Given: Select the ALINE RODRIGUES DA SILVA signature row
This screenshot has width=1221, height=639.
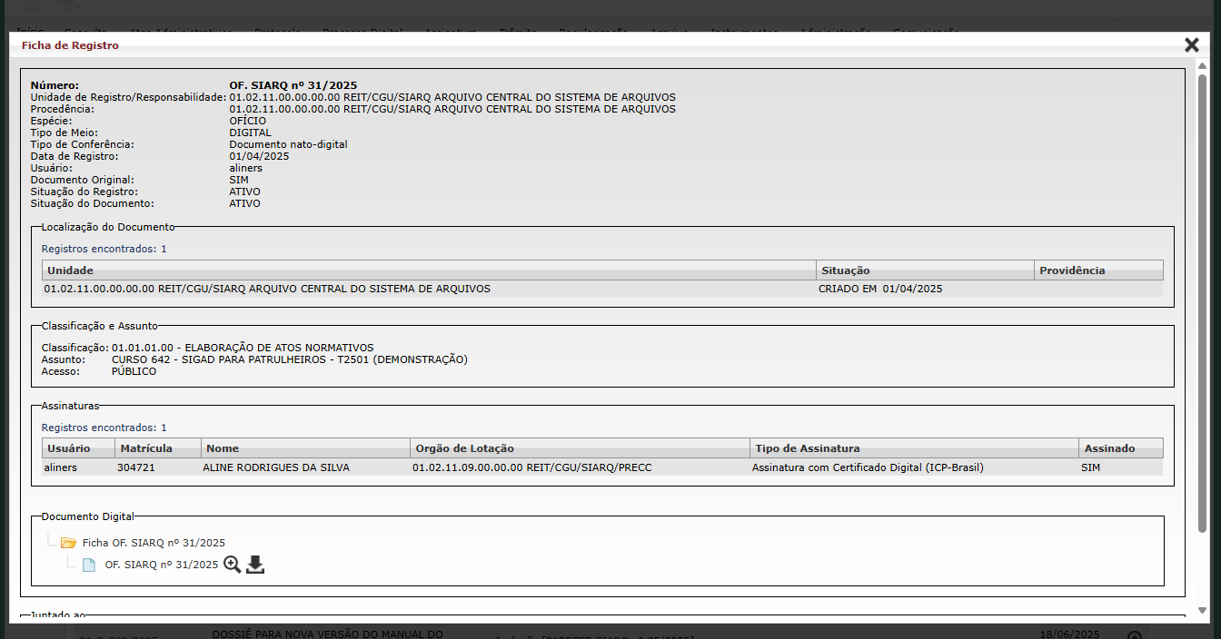Looking at the screenshot, I should (275, 467).
